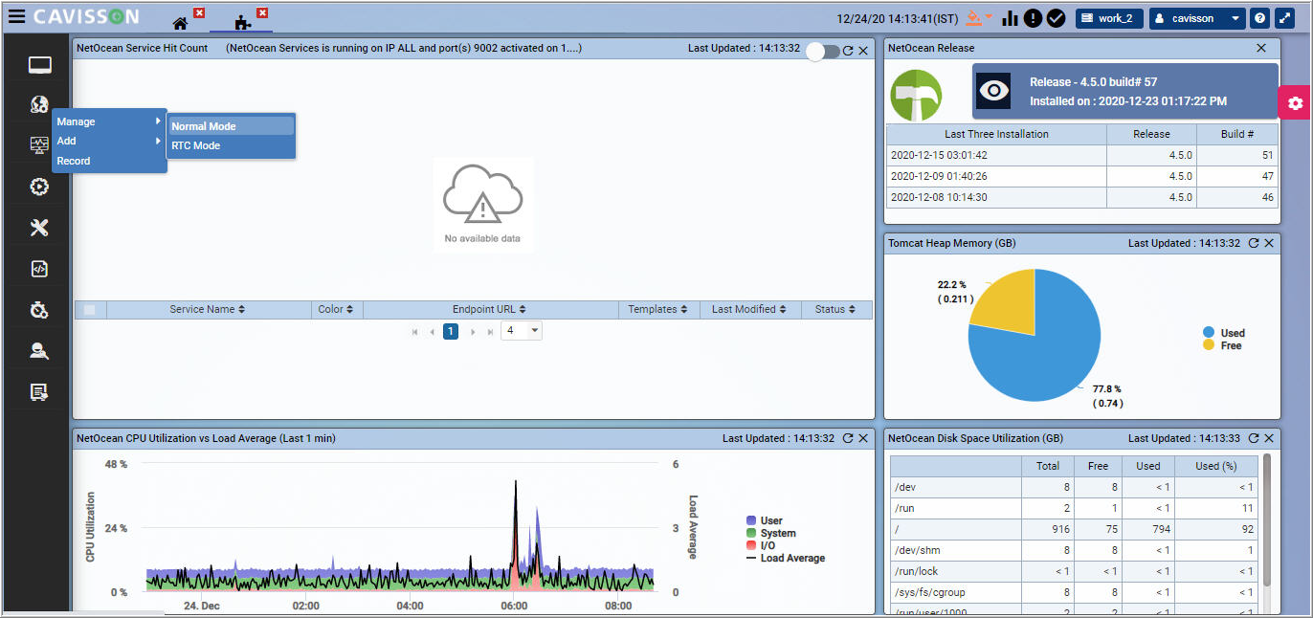Go to last page in paginator
This screenshot has height=618, width=1313.
tap(490, 331)
